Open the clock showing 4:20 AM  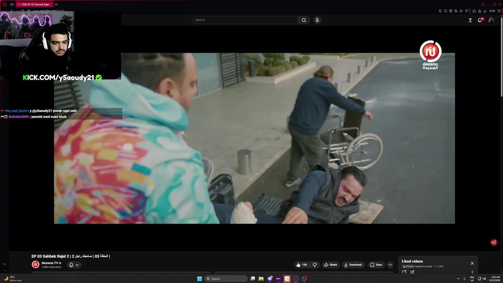(x=495, y=279)
